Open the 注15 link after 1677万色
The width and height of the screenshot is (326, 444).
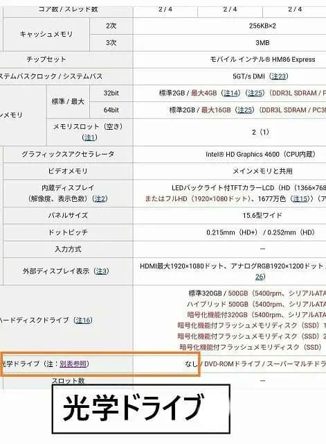pyautogui.click(x=300, y=198)
